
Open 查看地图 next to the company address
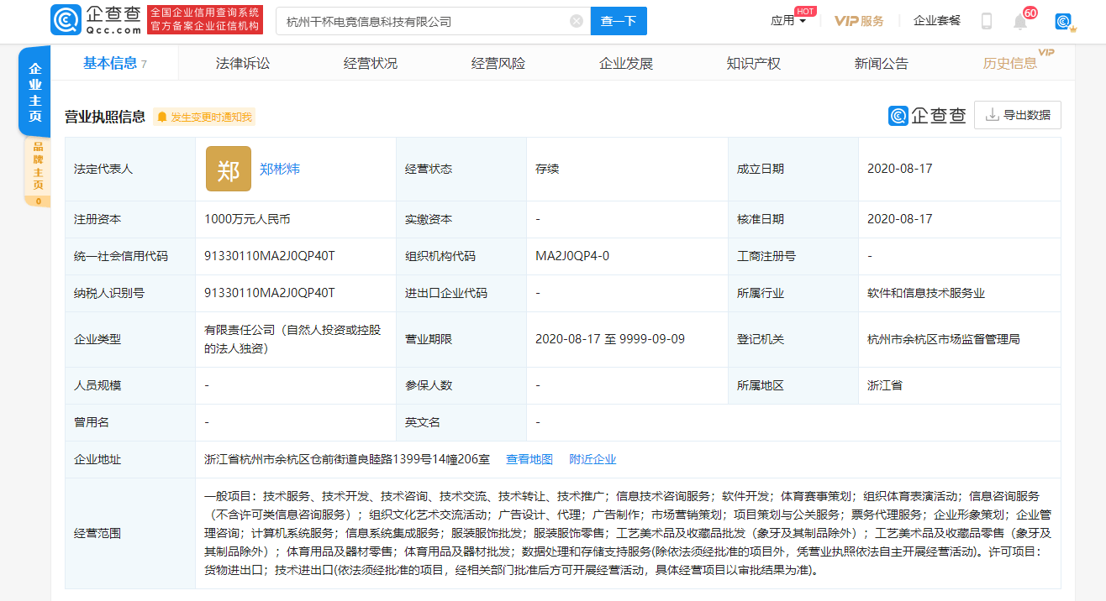click(x=529, y=459)
